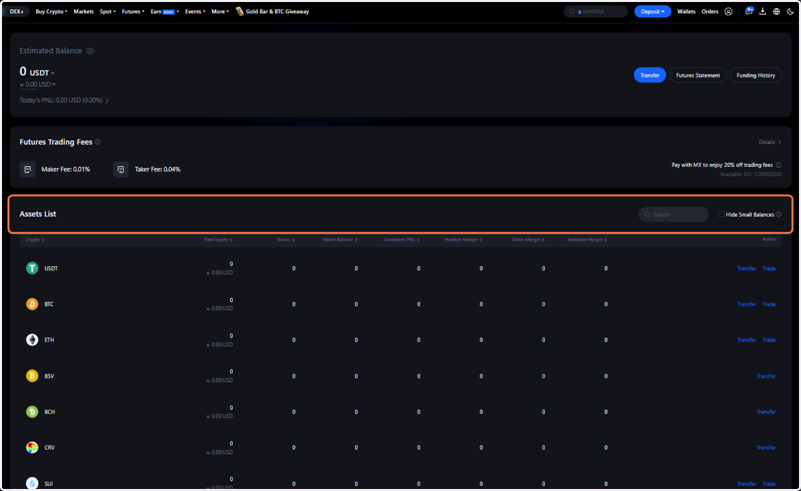Click Trade in BTC row
This screenshot has height=491, width=801.
click(769, 304)
